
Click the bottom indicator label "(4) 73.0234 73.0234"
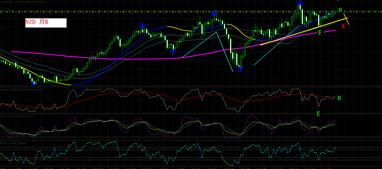(x=15, y=143)
